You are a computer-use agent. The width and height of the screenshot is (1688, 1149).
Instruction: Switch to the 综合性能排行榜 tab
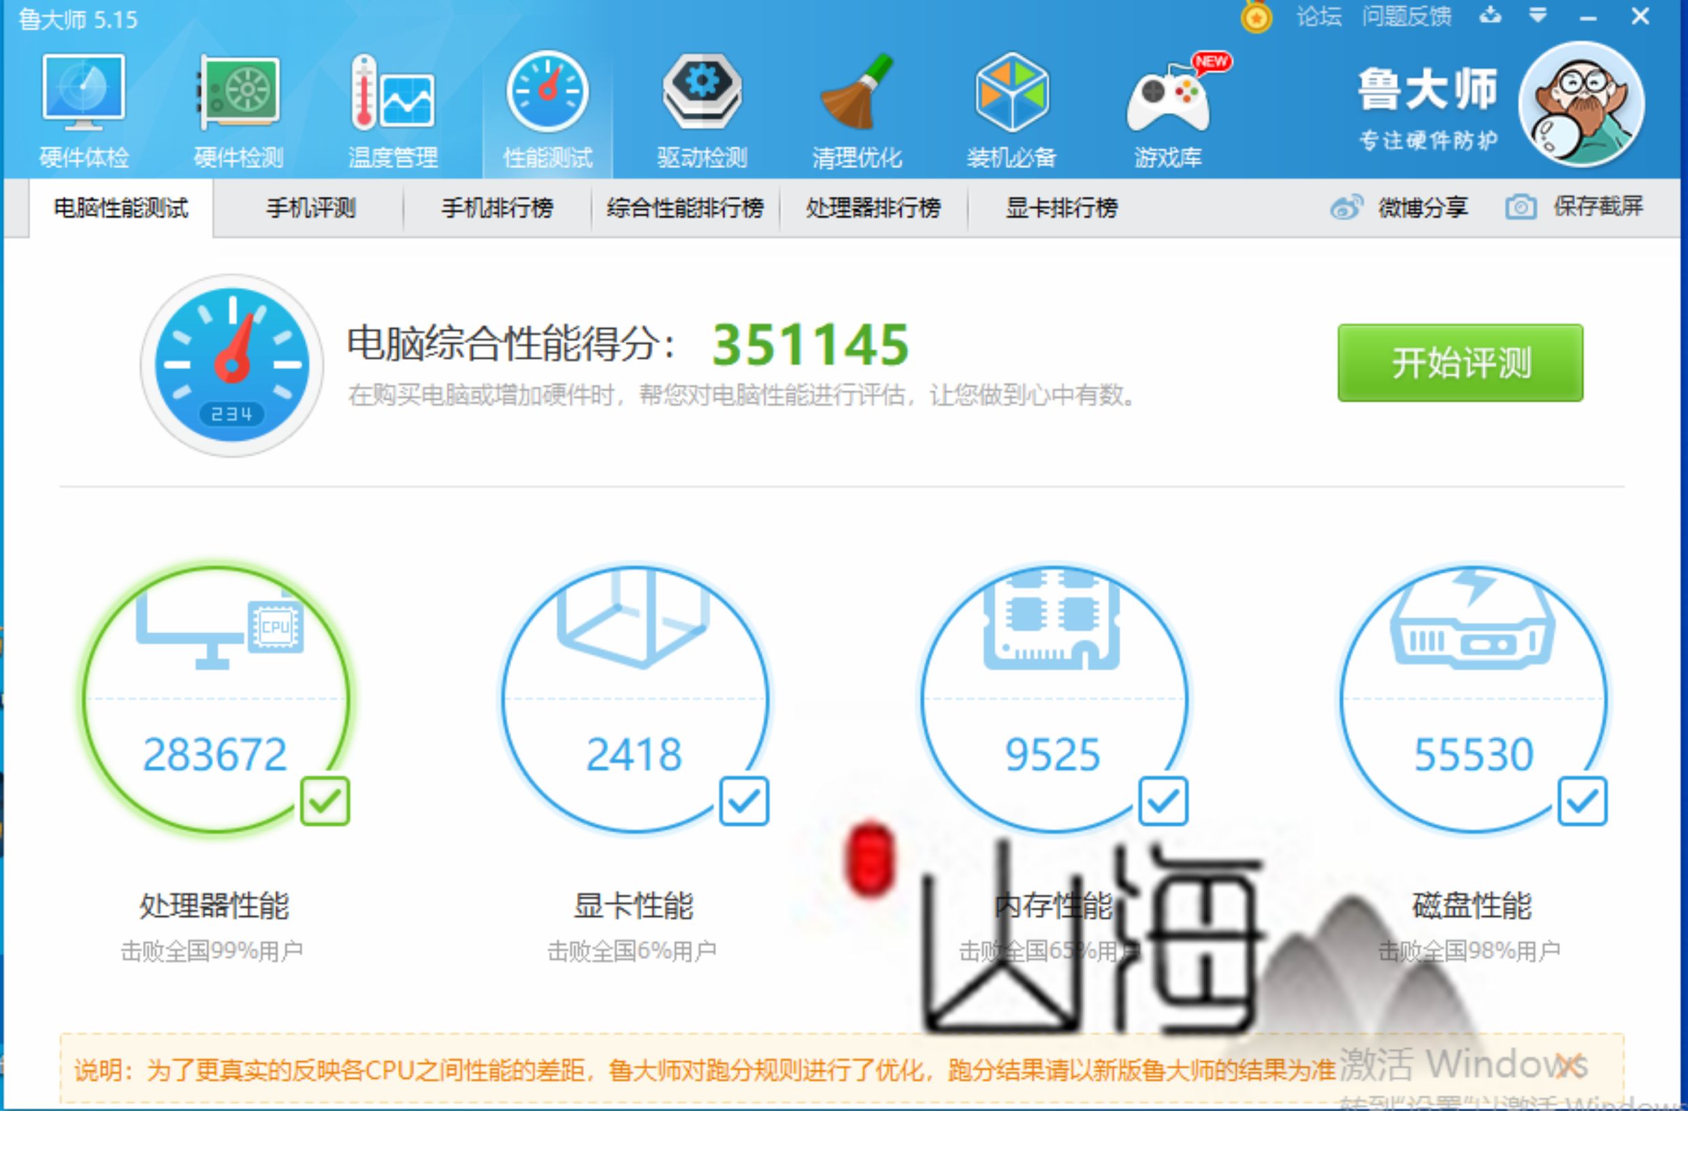pos(685,208)
